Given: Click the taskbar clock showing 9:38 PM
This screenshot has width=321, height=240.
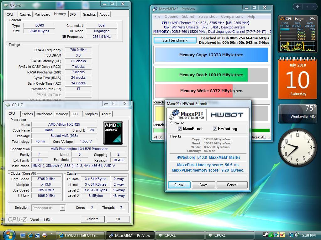Looking at the screenshot, I should click(309, 235).
